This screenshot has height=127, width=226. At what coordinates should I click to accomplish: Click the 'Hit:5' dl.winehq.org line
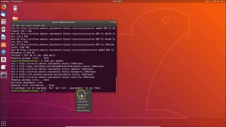tap(52, 74)
